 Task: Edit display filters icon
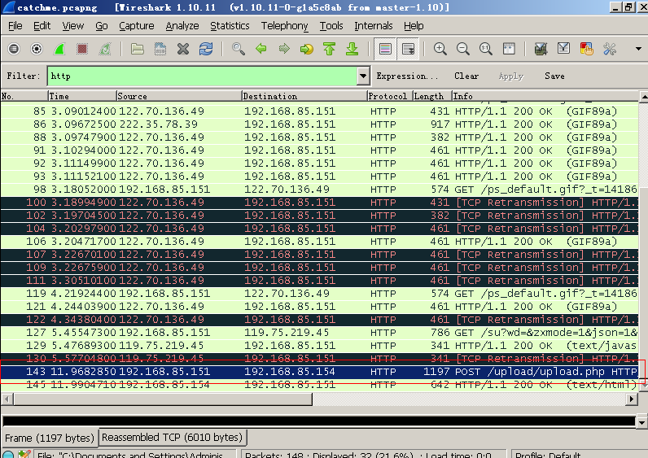tap(563, 49)
